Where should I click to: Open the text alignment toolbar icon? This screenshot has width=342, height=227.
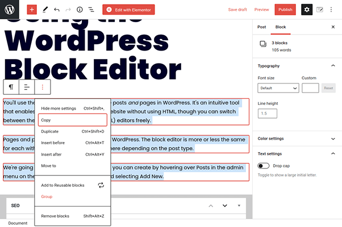(x=27, y=87)
